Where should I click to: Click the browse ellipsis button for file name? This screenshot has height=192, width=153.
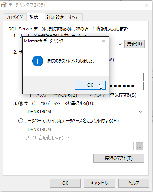[139, 146]
